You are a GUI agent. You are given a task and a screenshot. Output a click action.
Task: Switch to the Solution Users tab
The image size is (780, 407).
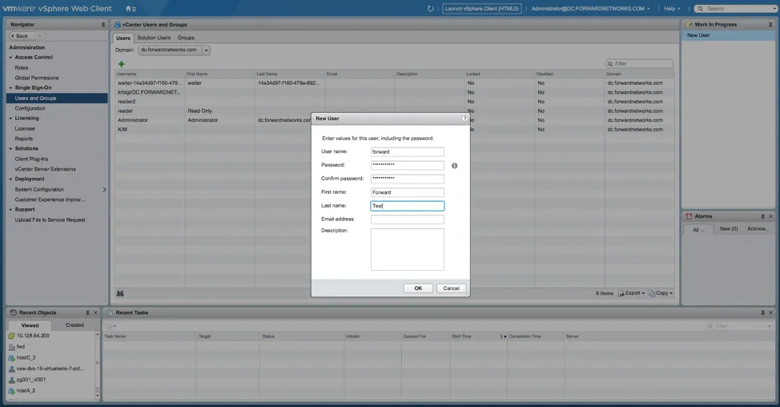click(154, 38)
